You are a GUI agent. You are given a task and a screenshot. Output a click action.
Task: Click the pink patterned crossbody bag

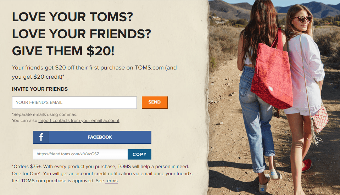coord(320,119)
